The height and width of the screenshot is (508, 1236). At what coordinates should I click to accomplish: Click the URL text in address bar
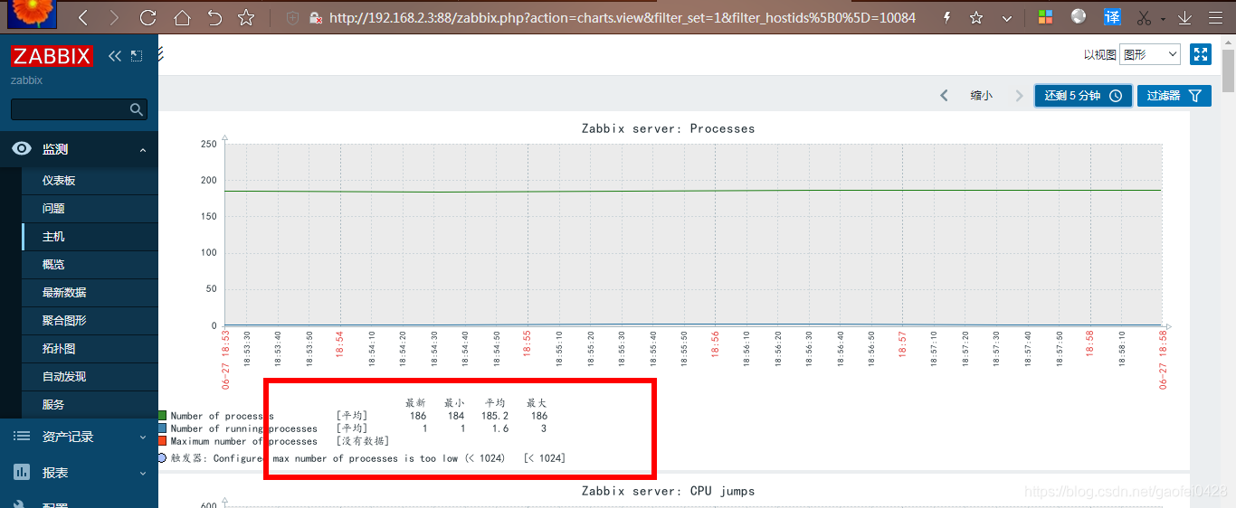tap(623, 17)
